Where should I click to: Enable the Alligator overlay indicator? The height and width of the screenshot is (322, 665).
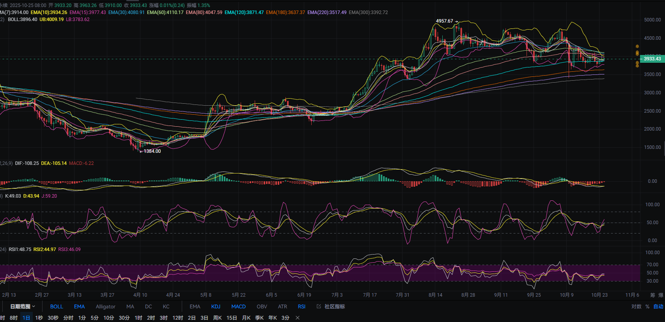click(105, 306)
